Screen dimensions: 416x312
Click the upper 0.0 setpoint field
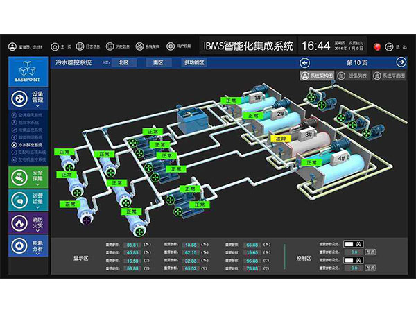pos(354,252)
